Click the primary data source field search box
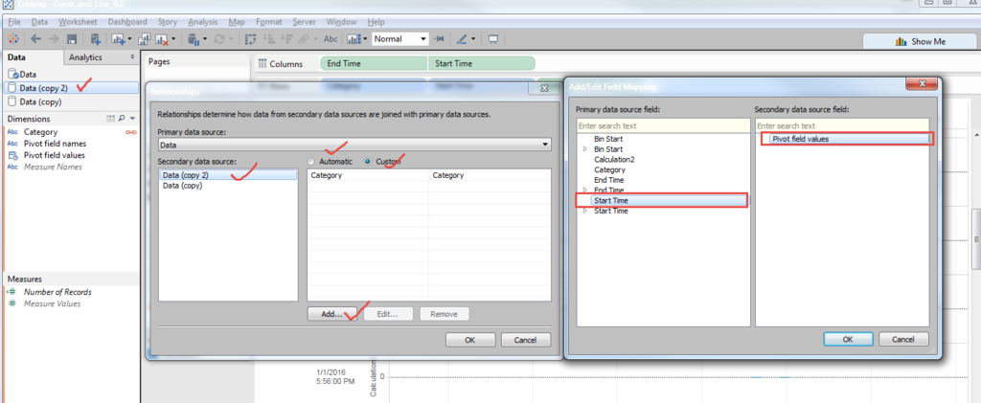The image size is (981, 403). (663, 125)
